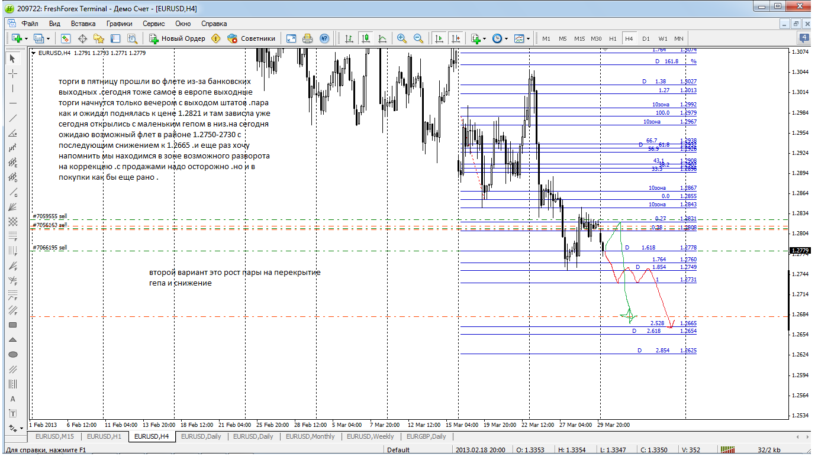
Task: Open the Market Watch window icon
Action: [x=66, y=38]
